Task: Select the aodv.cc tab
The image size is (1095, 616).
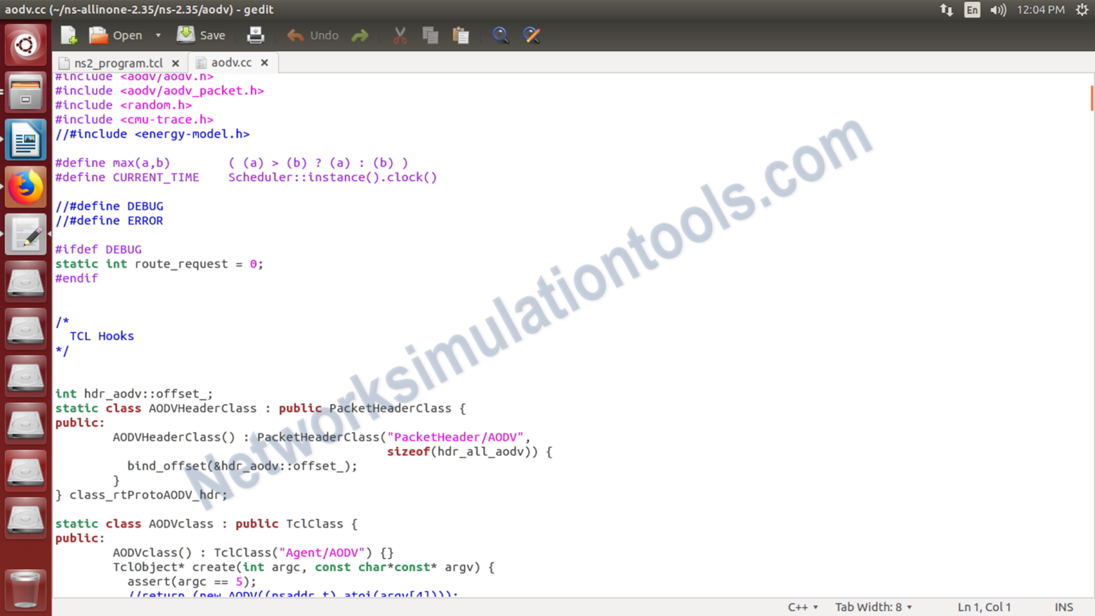Action: tap(231, 62)
